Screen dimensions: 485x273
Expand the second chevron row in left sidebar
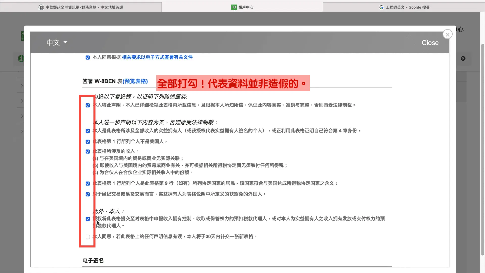tap(22, 101)
